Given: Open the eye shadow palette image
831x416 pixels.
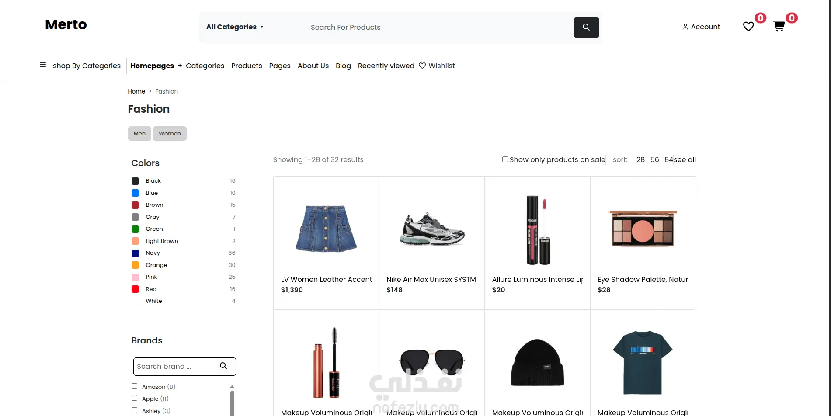Looking at the screenshot, I should pyautogui.click(x=643, y=229).
